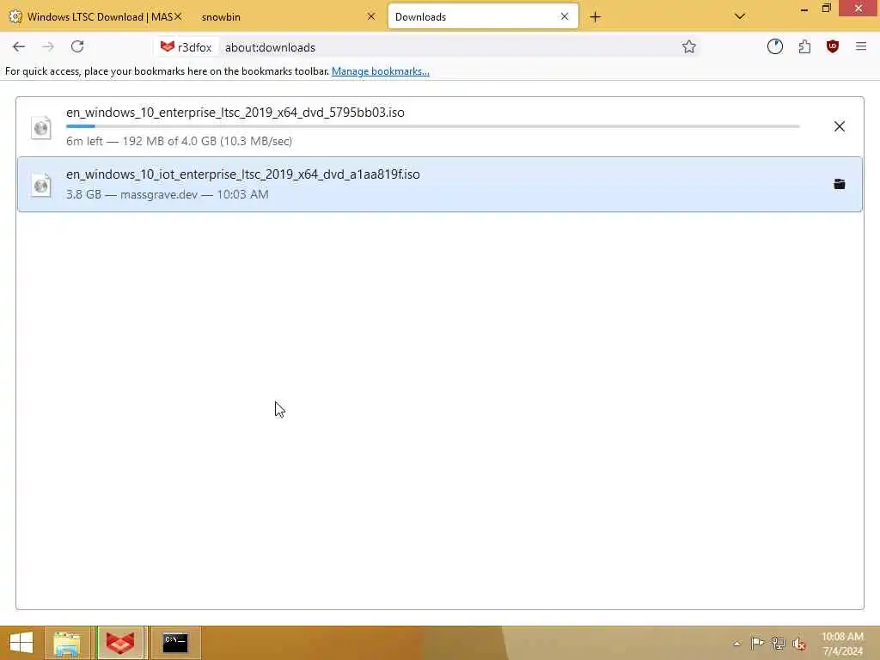Click the forward navigation arrow
The height and width of the screenshot is (660, 880).
click(x=48, y=47)
